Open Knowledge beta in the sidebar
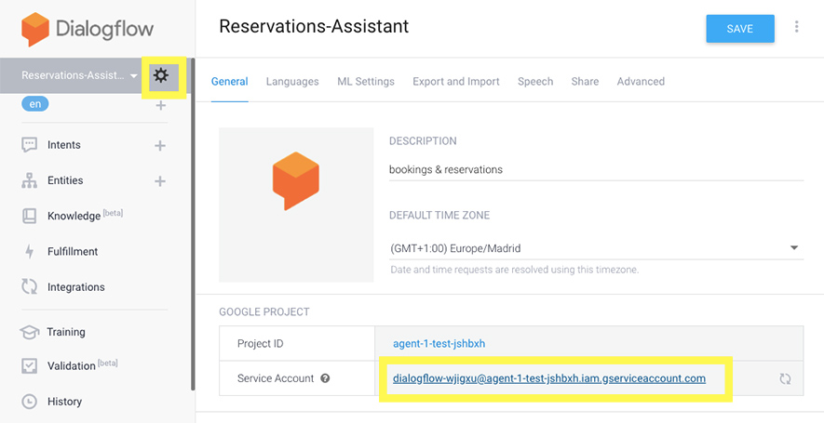The width and height of the screenshot is (824, 423). [85, 216]
